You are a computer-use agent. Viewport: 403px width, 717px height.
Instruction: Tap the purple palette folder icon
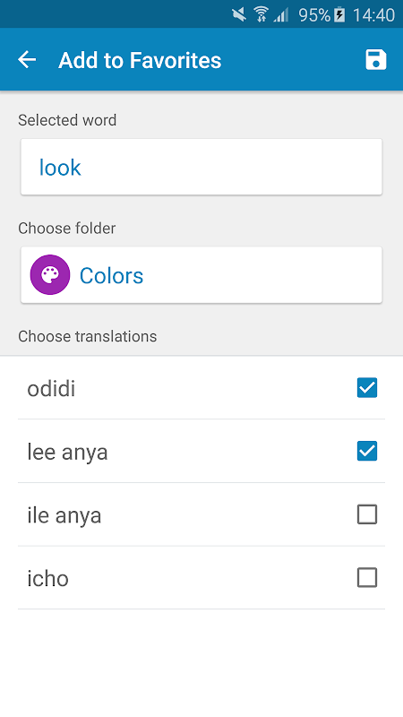tap(50, 275)
